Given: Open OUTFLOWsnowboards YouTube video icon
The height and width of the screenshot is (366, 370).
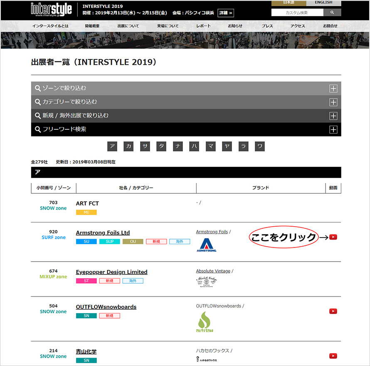Looking at the screenshot, I should 333,311.
